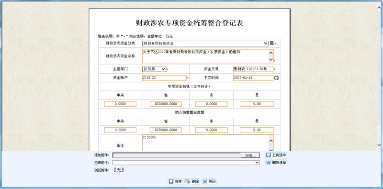
Task: Open the 财政涉农资金分类 dropdown
Action: (205, 44)
